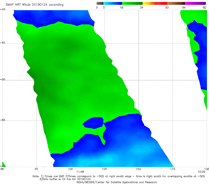Viewport: 209px width, 184px height.
Task: Click the latitude label '-45'
Action: coord(3,43)
